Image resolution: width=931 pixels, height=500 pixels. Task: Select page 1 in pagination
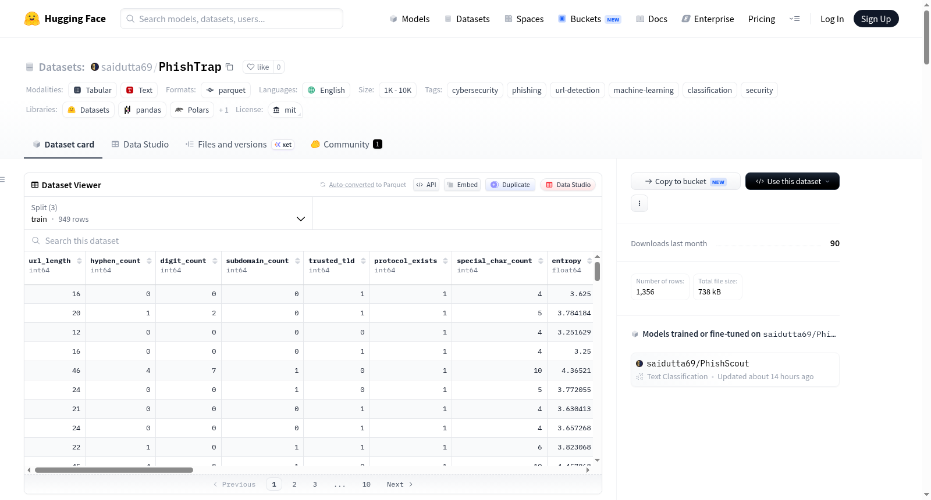pos(274,484)
